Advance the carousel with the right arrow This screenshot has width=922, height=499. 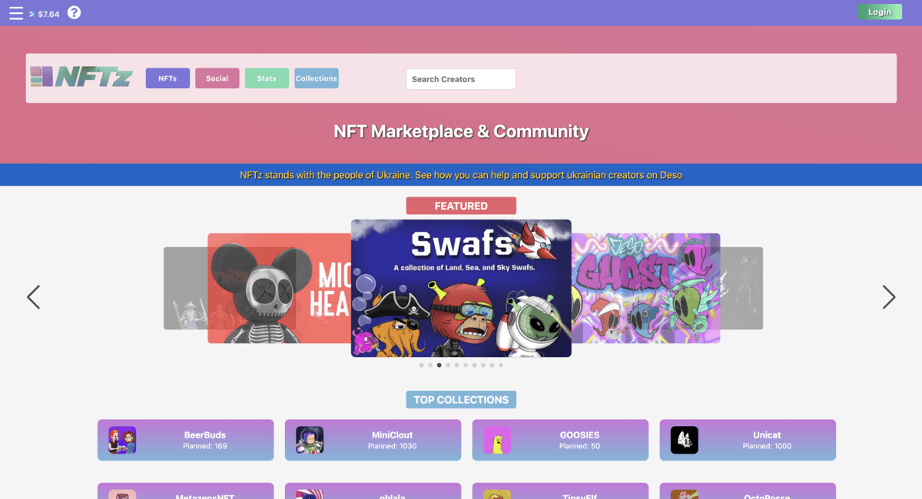[889, 297]
